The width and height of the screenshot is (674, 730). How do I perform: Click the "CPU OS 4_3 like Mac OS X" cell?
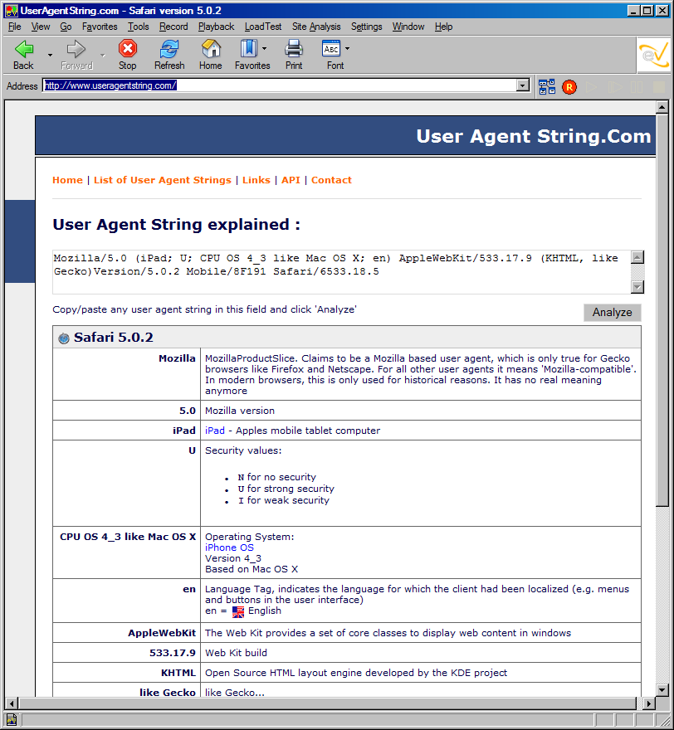coord(127,552)
